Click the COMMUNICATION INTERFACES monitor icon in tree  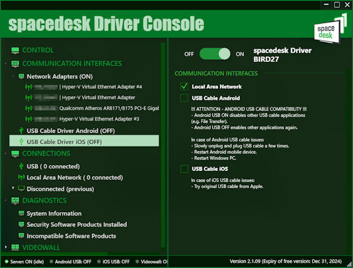15,64
